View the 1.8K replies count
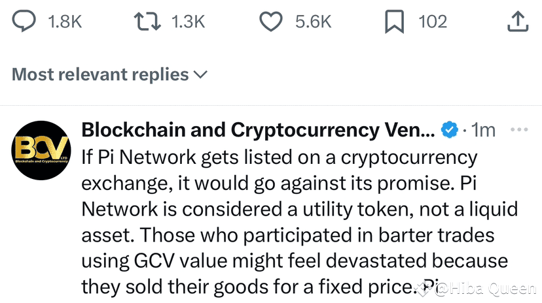This screenshot has height=303, width=542. coord(65,22)
